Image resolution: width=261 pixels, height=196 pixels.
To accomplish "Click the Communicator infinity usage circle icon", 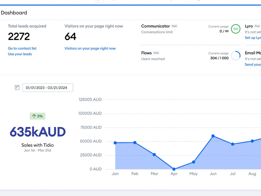I will tap(236, 29).
